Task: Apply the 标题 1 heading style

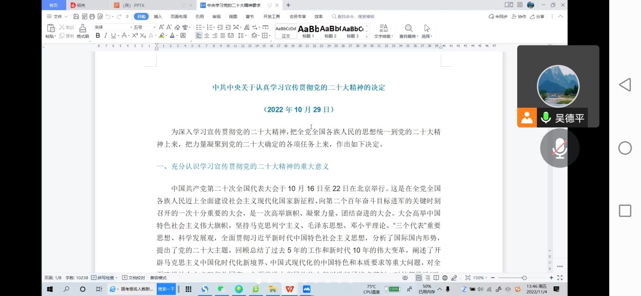Action: (308, 31)
